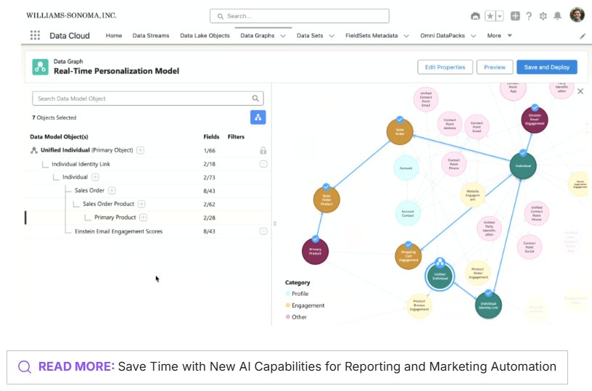592x391 pixels.
Task: Switch to the Data Graphs tab
Action: 257,36
